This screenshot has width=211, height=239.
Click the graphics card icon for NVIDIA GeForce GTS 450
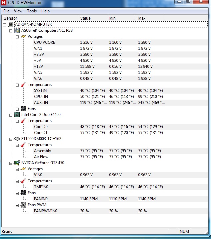coord(17,163)
